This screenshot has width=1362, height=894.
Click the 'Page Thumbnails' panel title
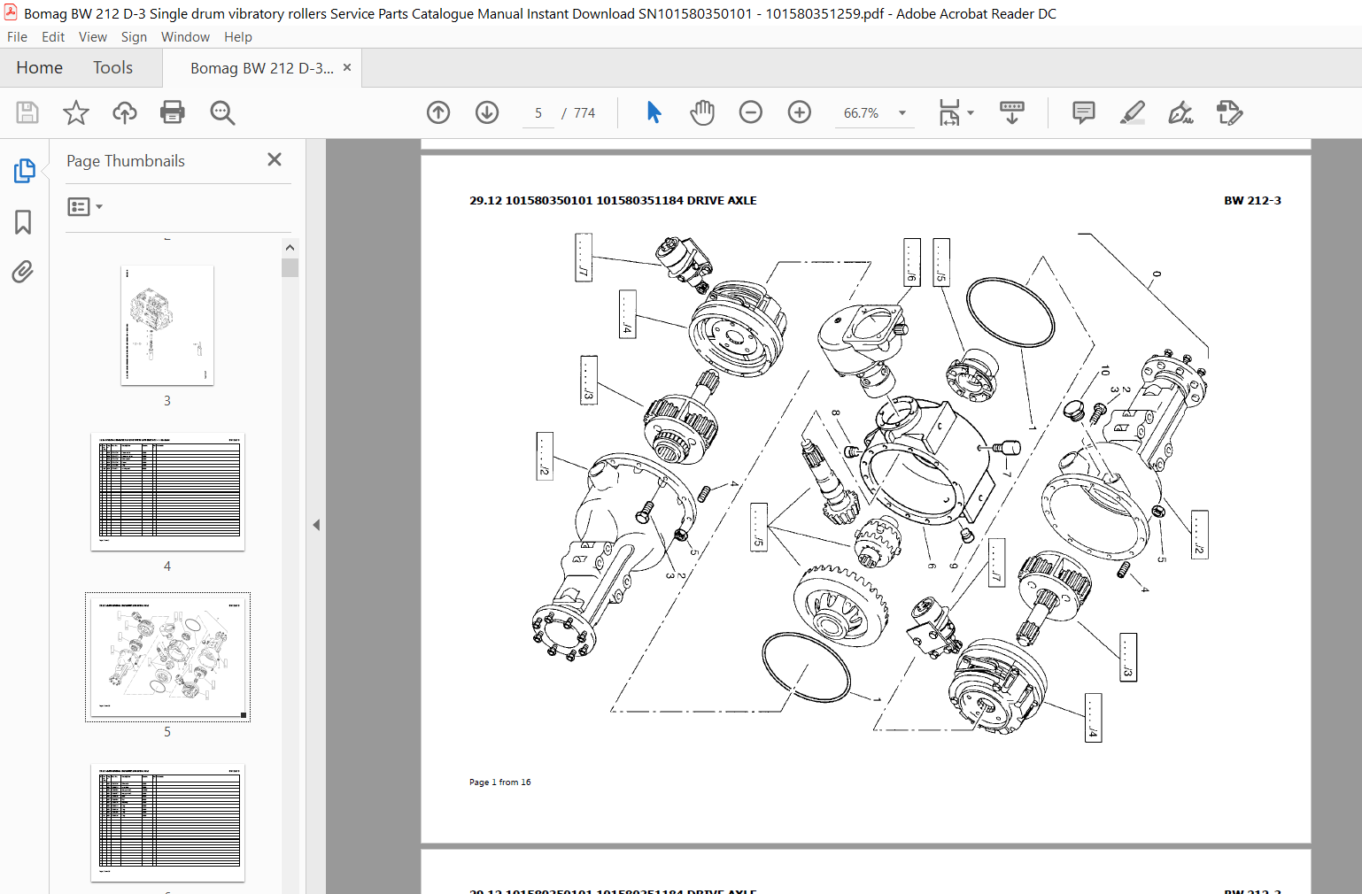tap(126, 161)
